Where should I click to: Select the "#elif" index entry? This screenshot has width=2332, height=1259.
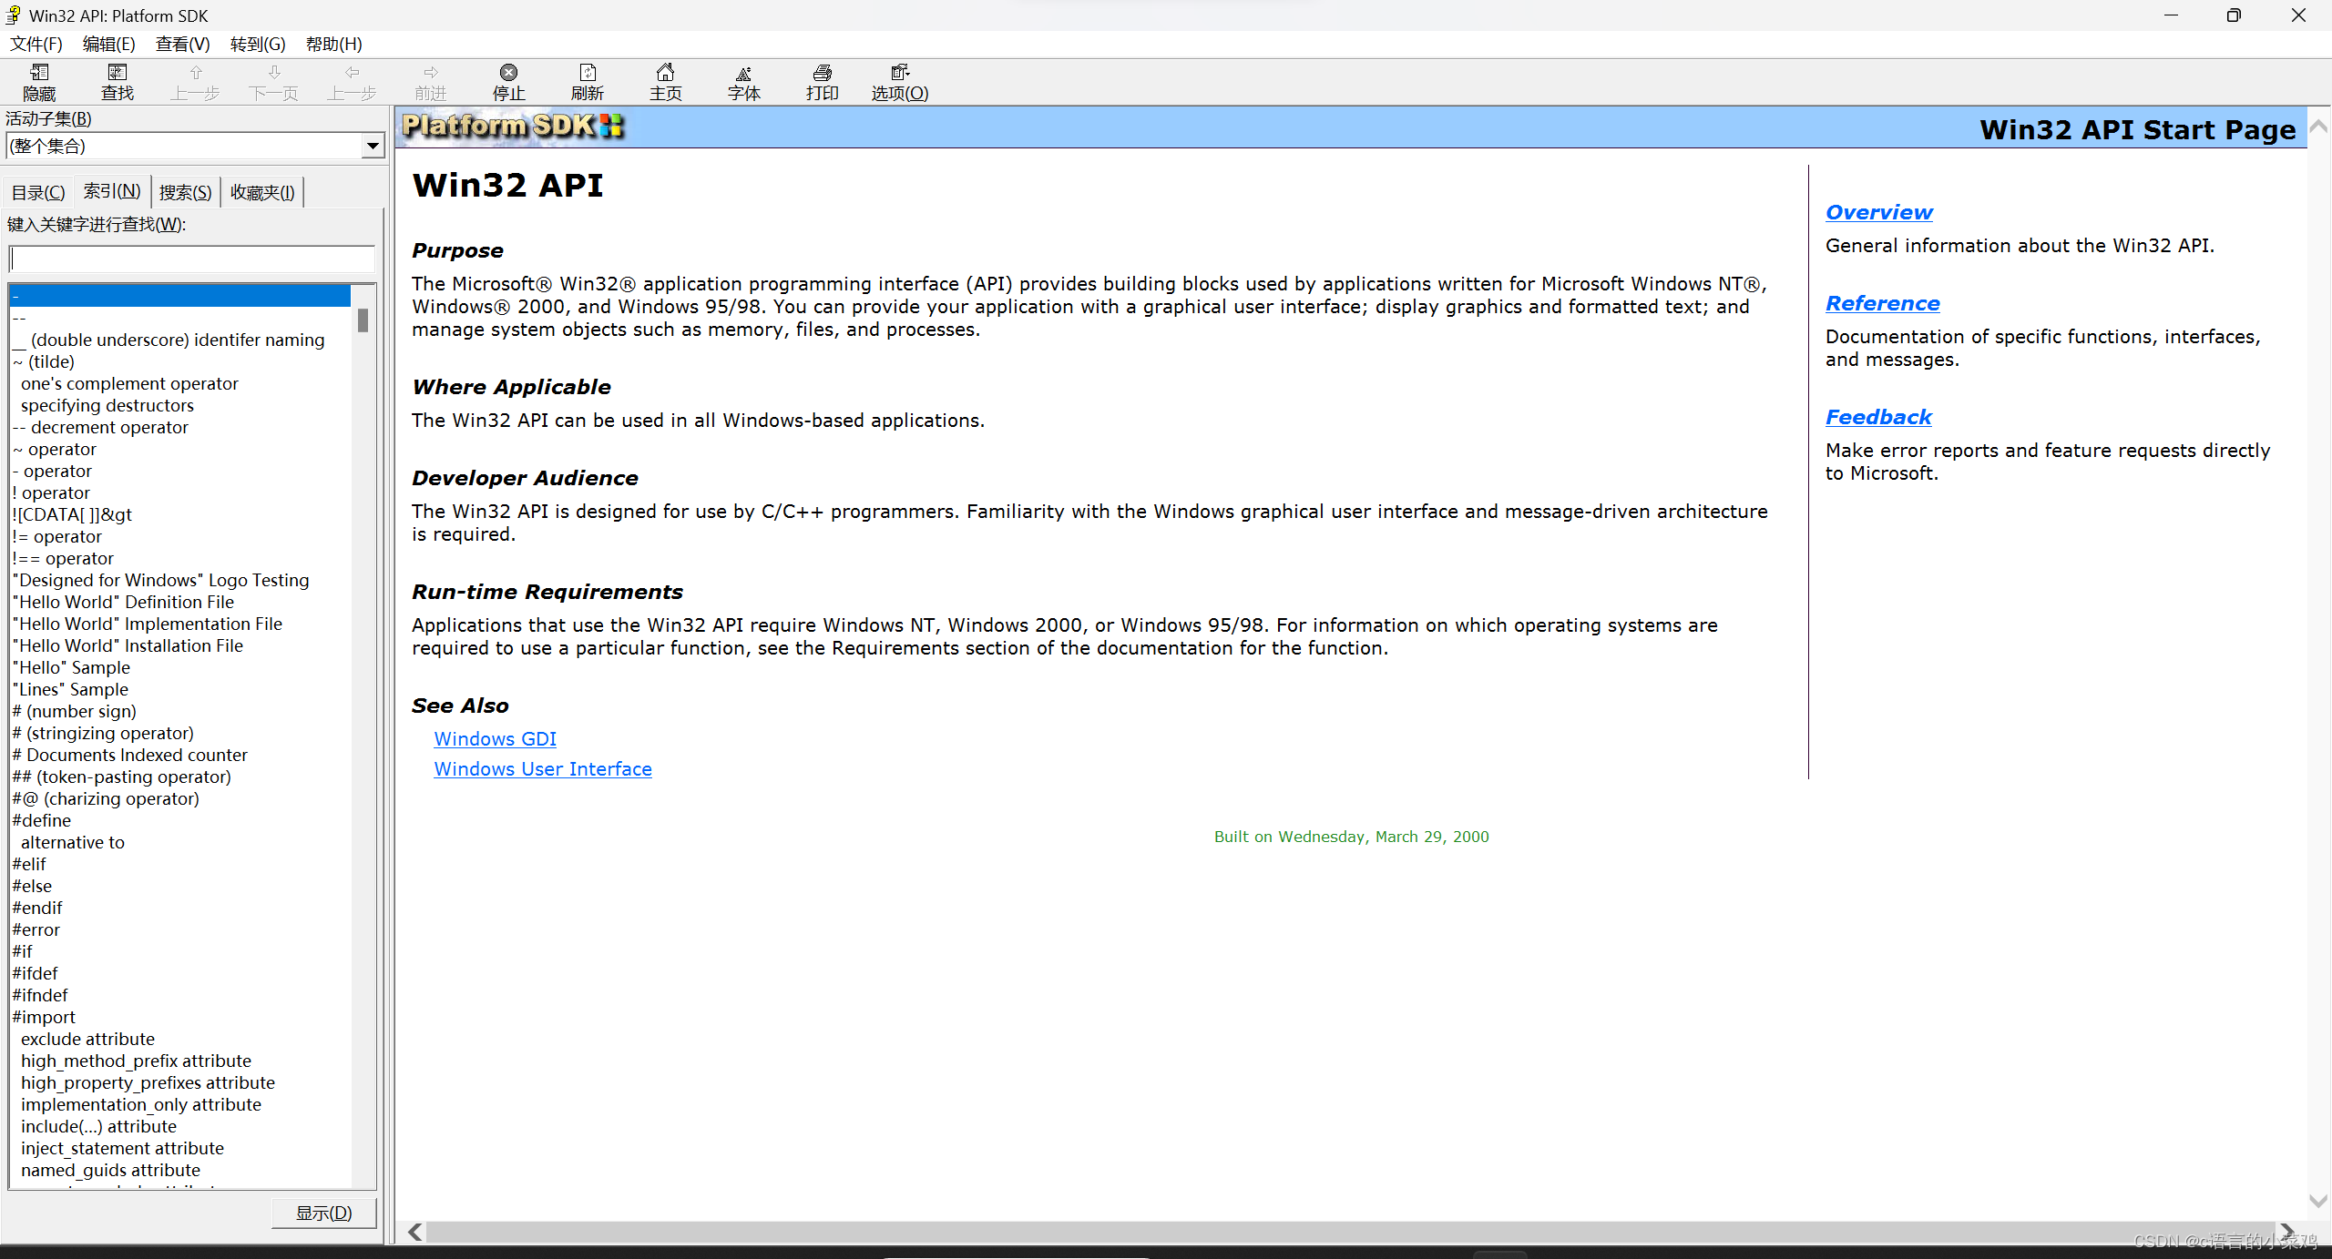[x=28, y=864]
